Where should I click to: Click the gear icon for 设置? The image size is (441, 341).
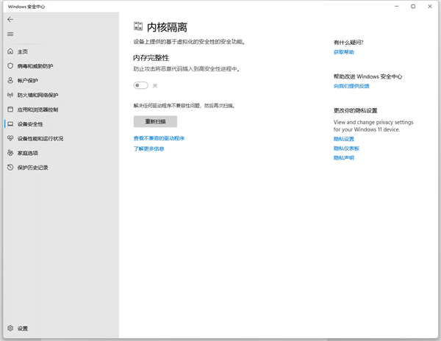[x=10, y=328]
